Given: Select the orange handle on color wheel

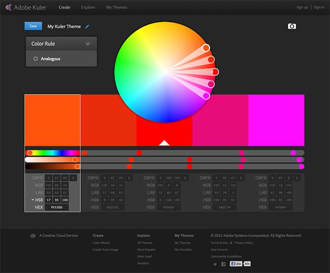Looking at the screenshot, I should point(206,48).
